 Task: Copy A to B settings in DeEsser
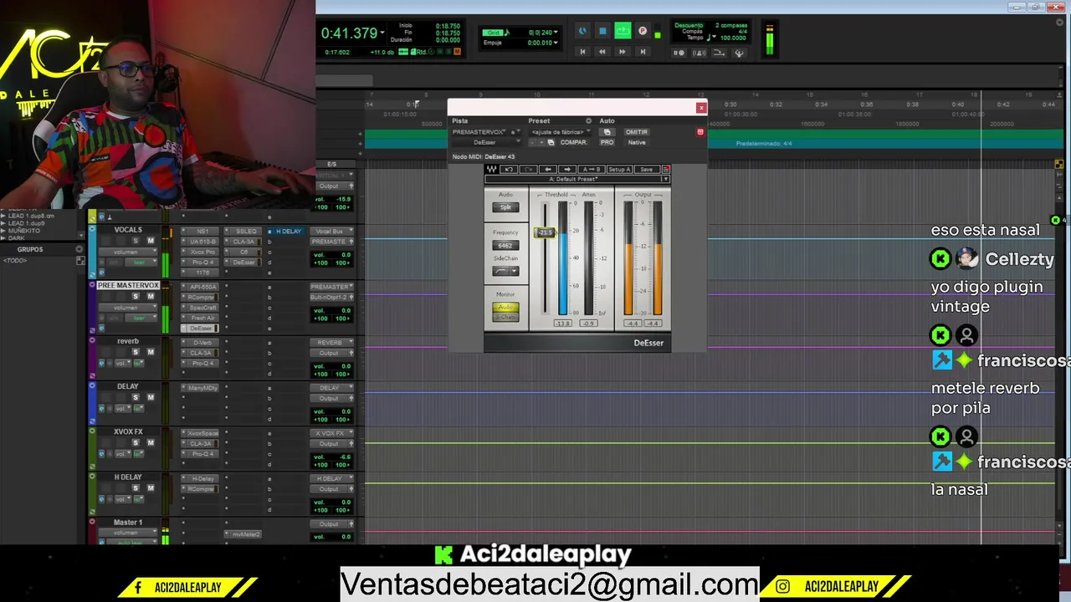click(x=591, y=169)
